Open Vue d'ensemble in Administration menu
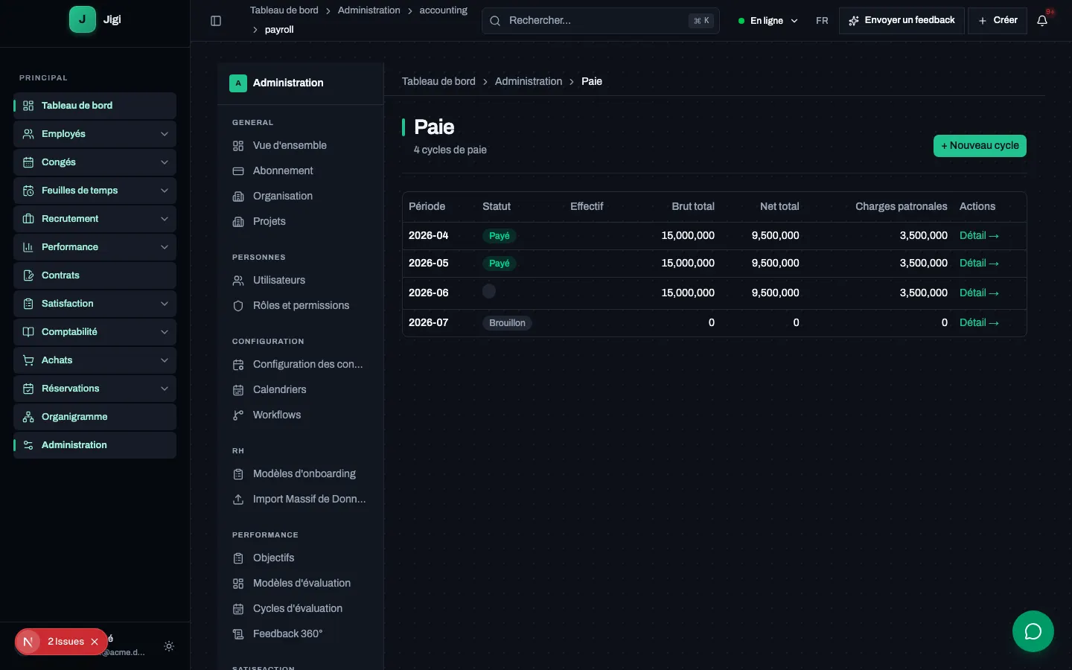The image size is (1072, 670). coord(300,146)
